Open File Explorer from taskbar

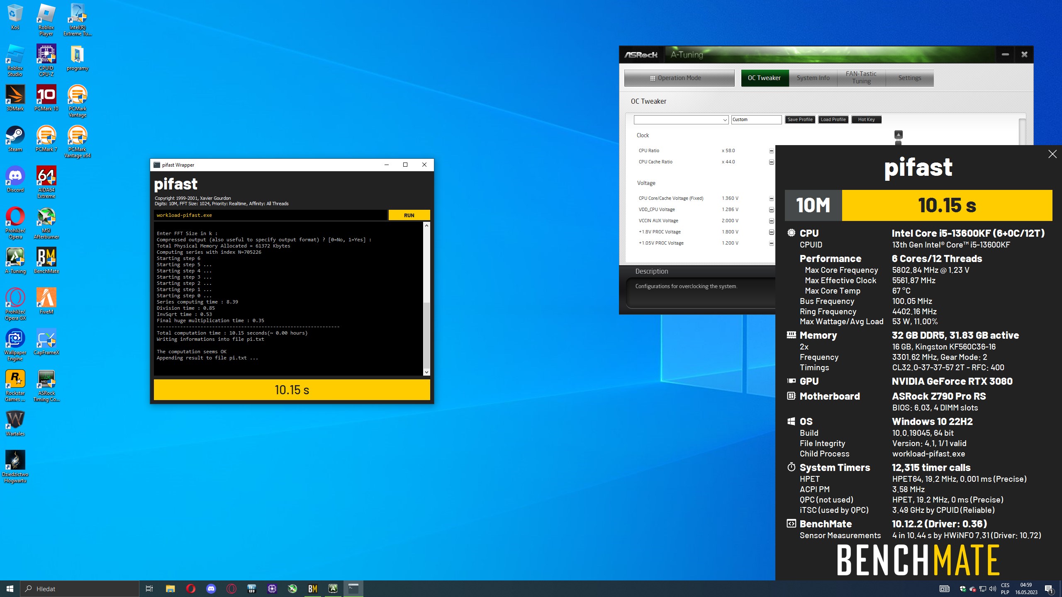(x=170, y=589)
